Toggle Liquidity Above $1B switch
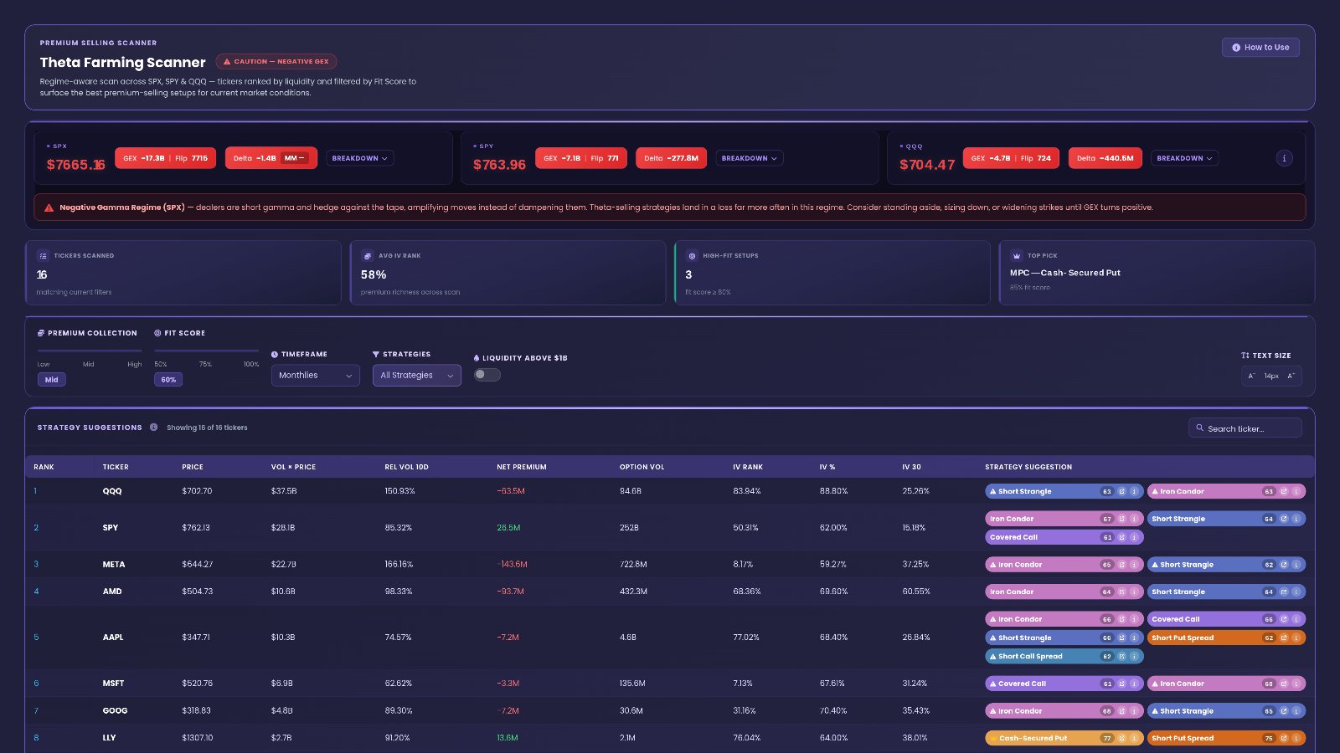This screenshot has width=1340, height=753. point(487,375)
